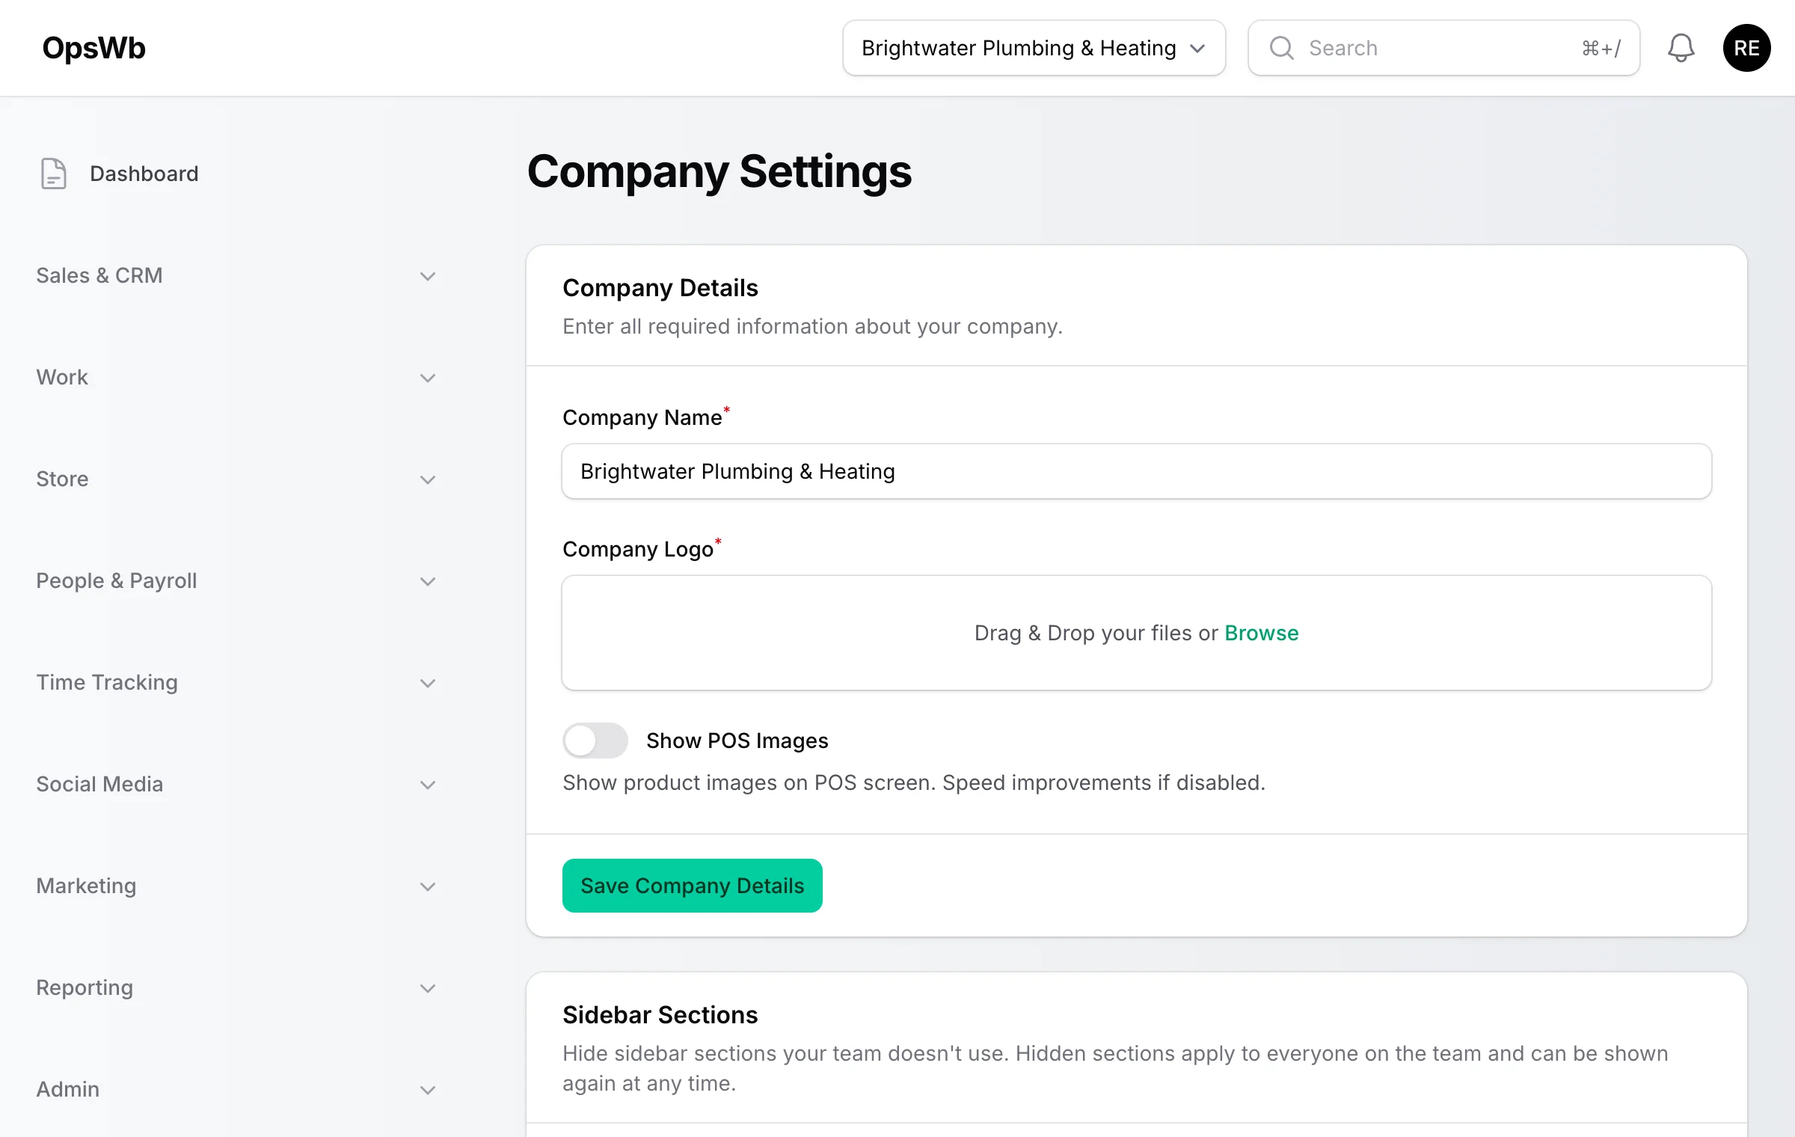Expand the Work section chevron
Screen dimensions: 1795x1137
pyautogui.click(x=428, y=378)
